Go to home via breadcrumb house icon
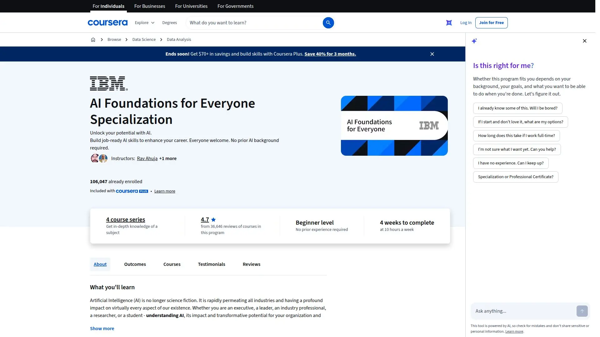The image size is (600, 337). point(93,40)
